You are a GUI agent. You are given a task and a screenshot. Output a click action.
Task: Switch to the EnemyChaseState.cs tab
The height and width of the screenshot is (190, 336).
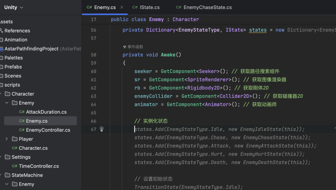(204, 7)
